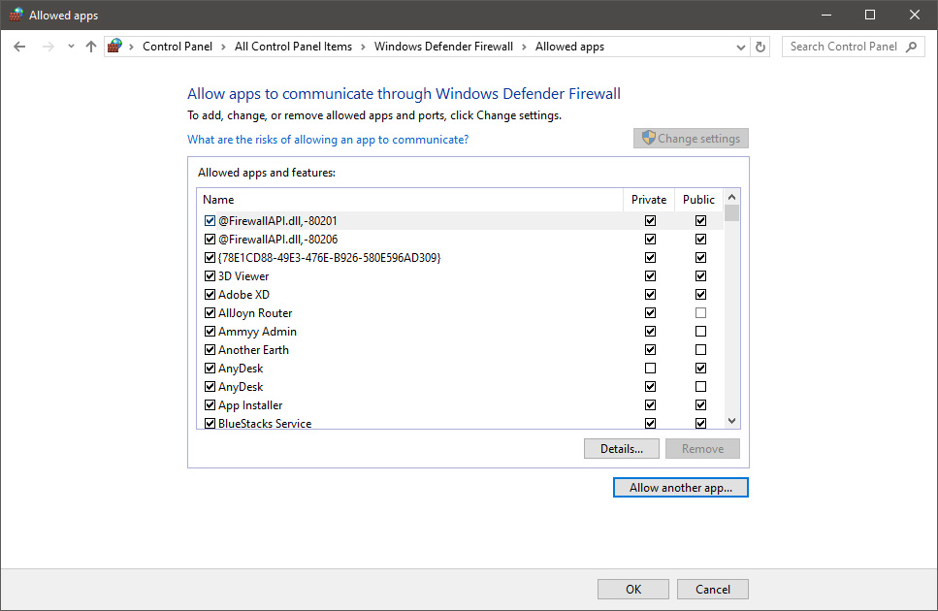Expand chevron after Control Panel breadcrumb

pyautogui.click(x=223, y=47)
